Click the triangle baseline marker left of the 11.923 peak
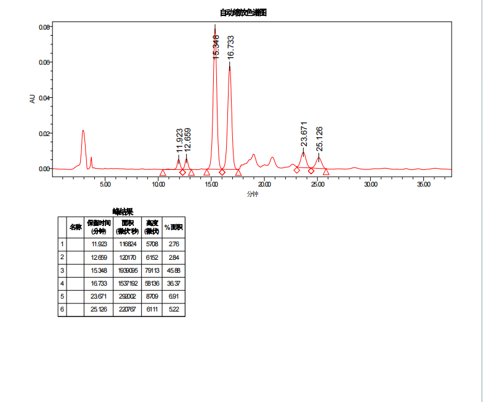 coord(163,173)
